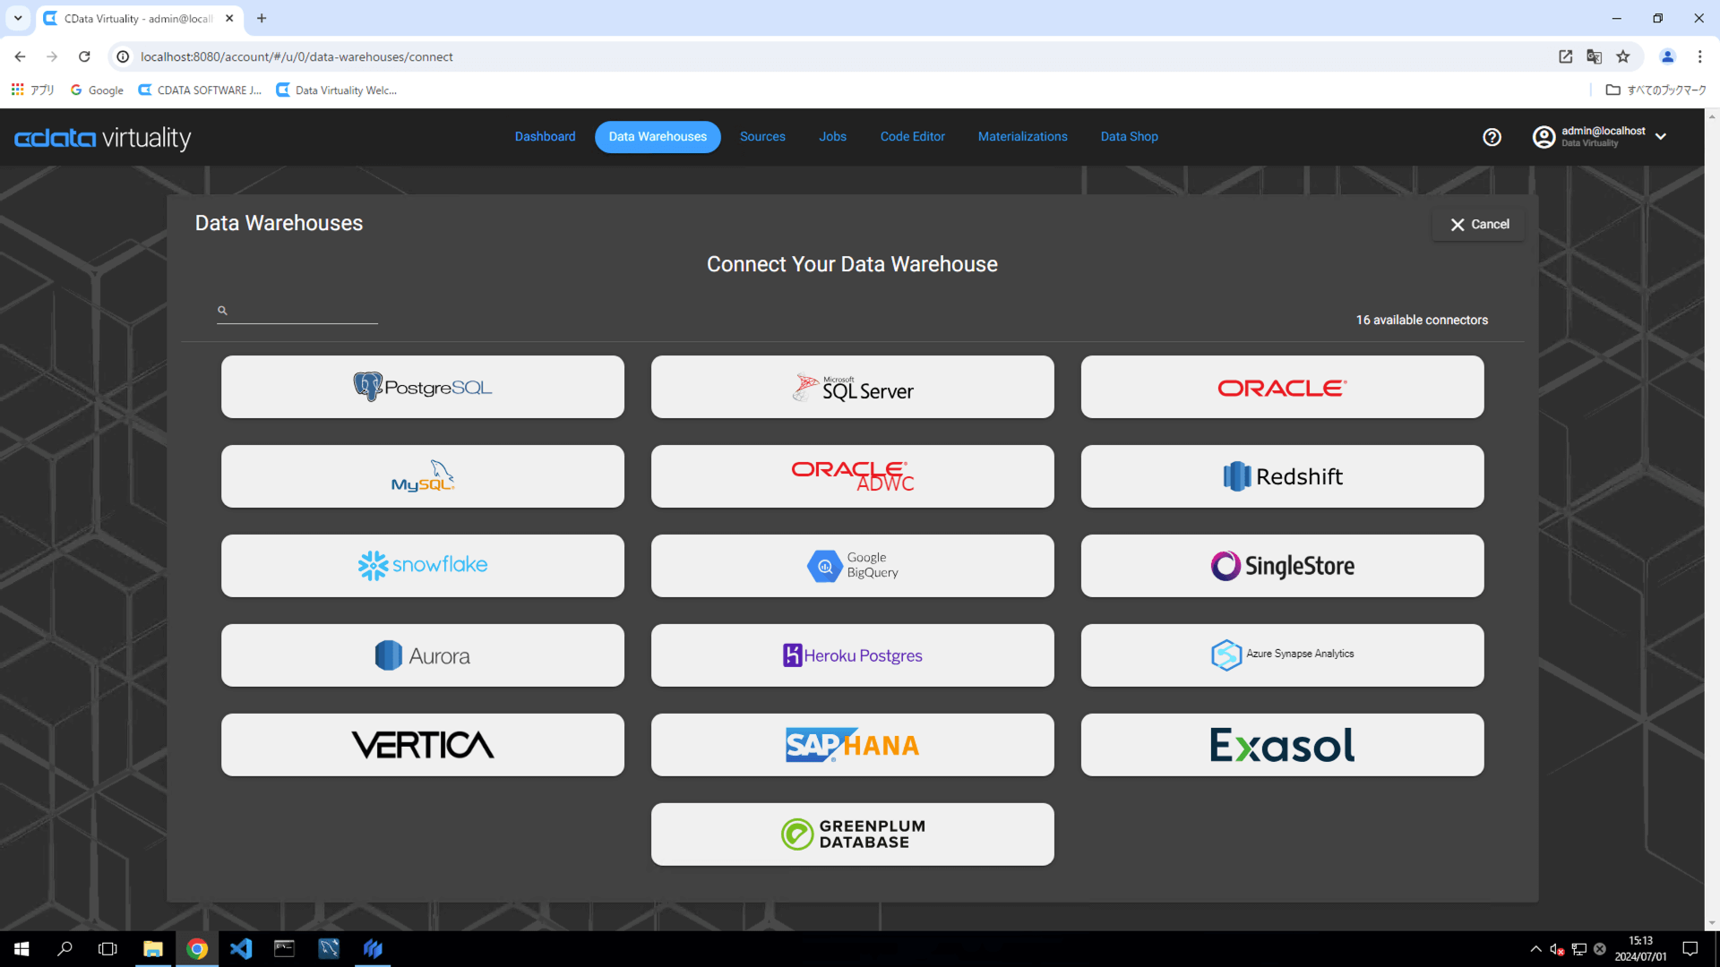Open the Data Shop link

point(1129,137)
